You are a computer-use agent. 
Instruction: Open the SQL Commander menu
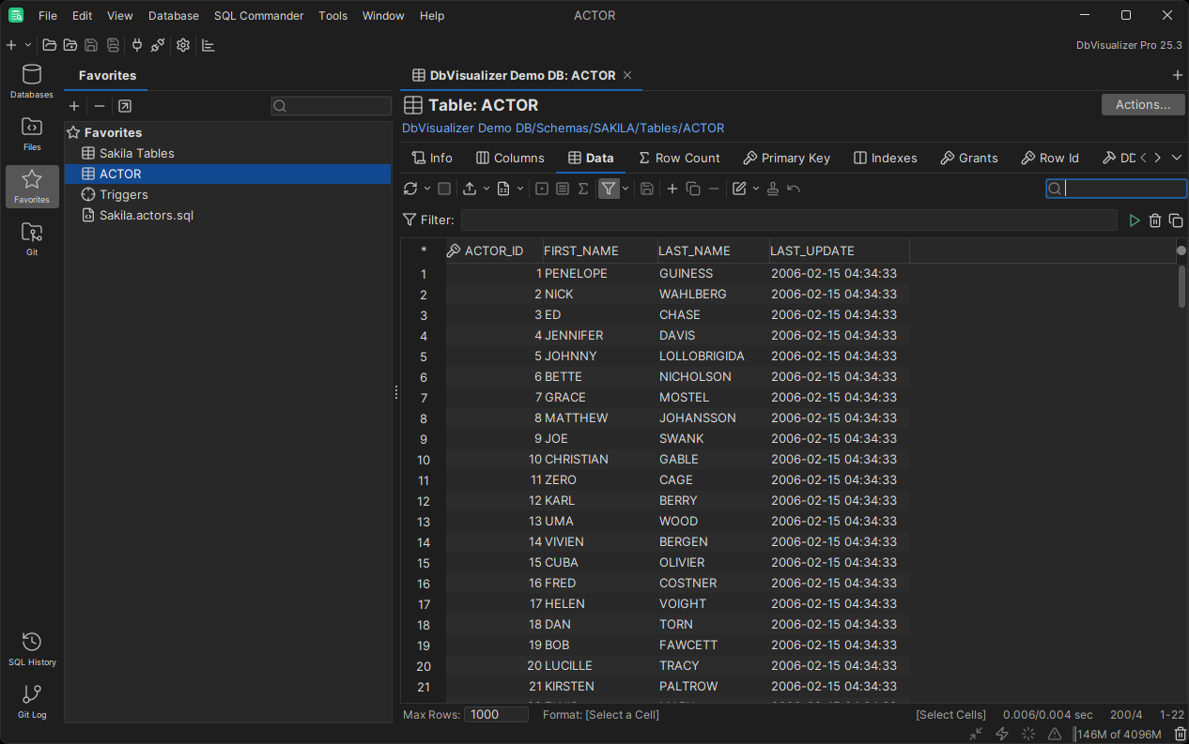click(x=258, y=15)
